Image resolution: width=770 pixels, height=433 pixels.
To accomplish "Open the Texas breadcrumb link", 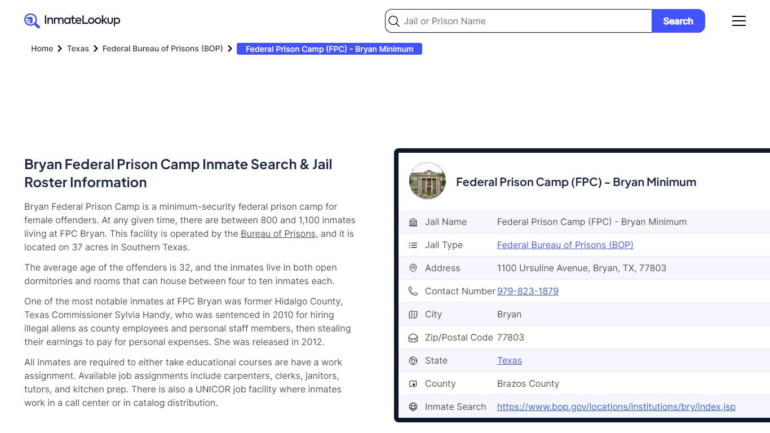I will coord(78,48).
